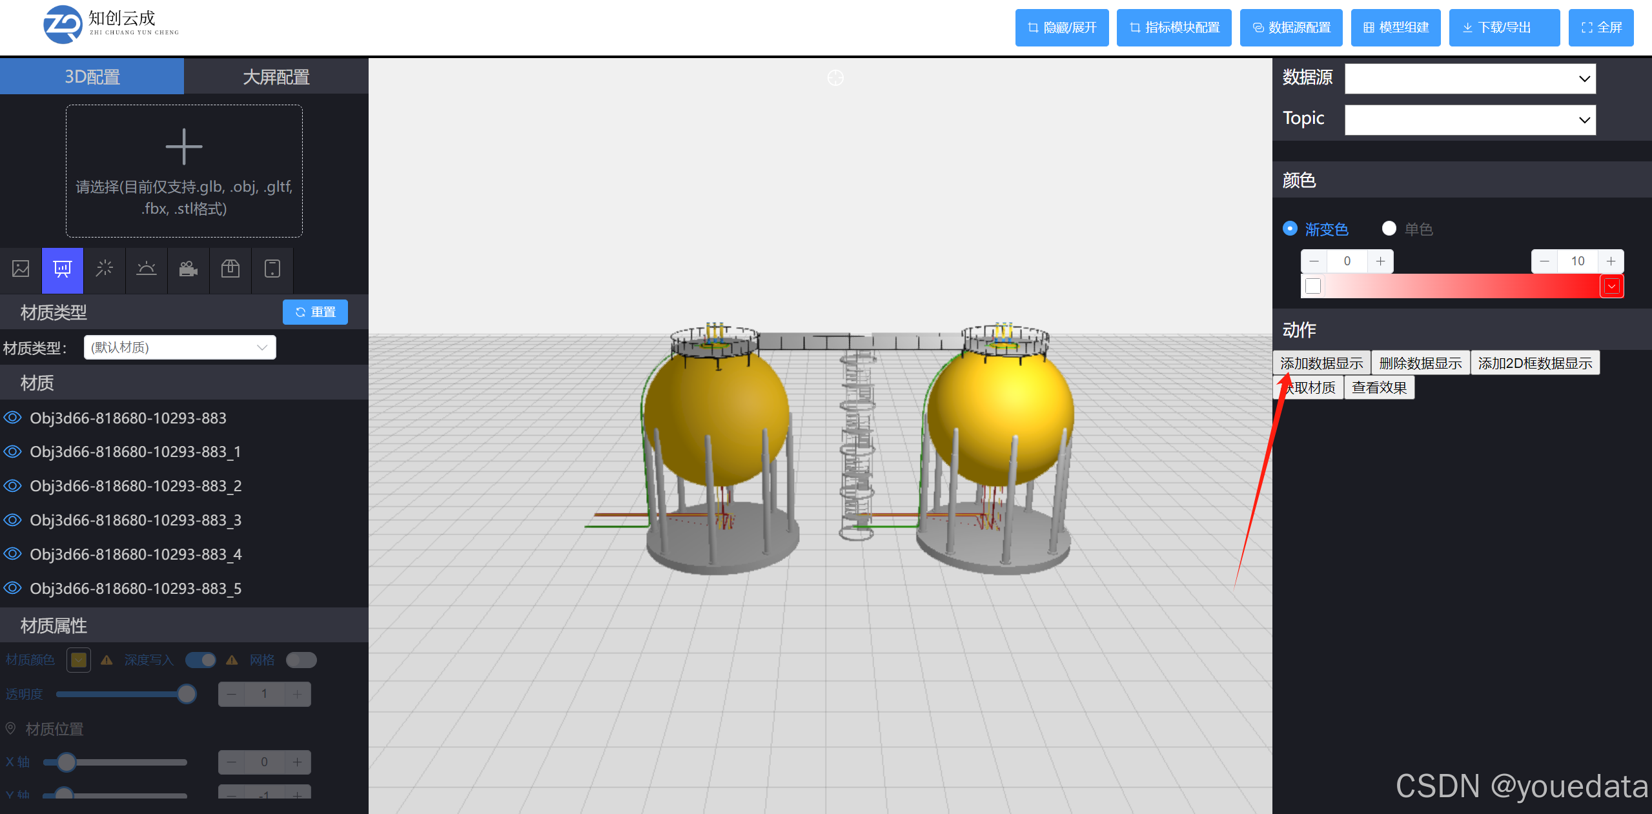Select the magic wand effects icon

104,269
